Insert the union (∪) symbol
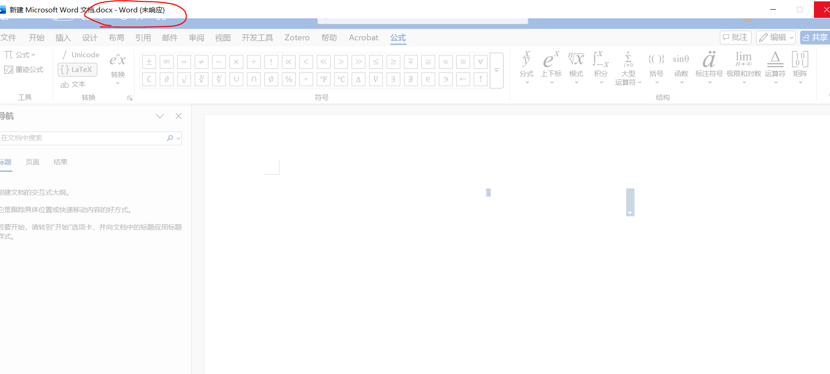 (236, 79)
